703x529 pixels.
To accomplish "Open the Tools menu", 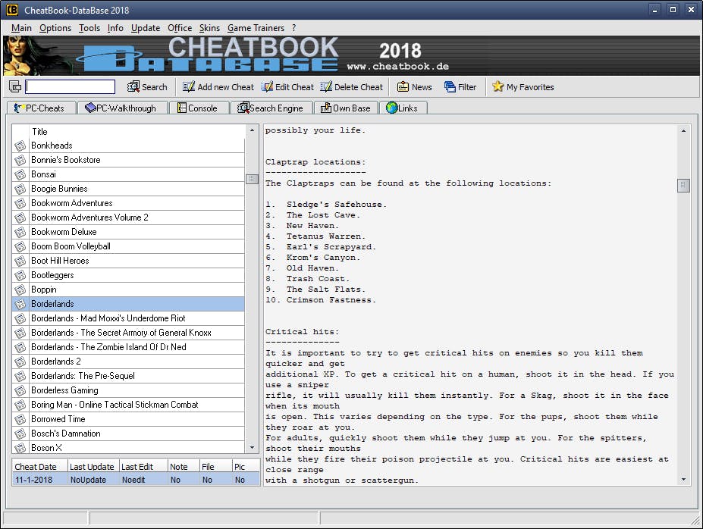I will [89, 28].
